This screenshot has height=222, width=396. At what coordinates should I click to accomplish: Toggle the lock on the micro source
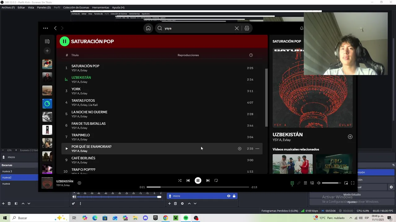pyautogui.click(x=234, y=196)
